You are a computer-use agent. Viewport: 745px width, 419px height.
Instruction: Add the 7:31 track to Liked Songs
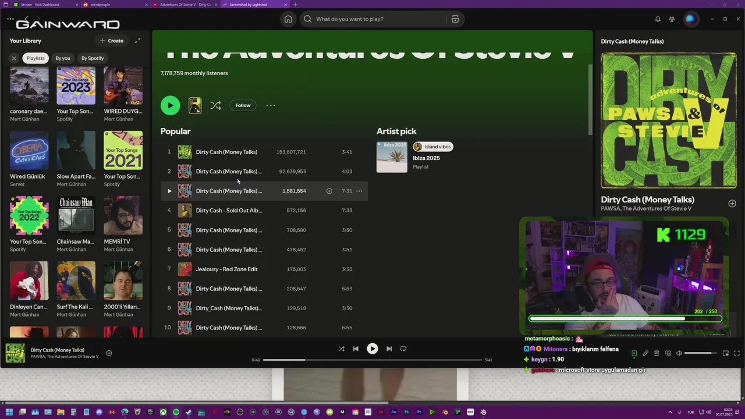coord(329,191)
